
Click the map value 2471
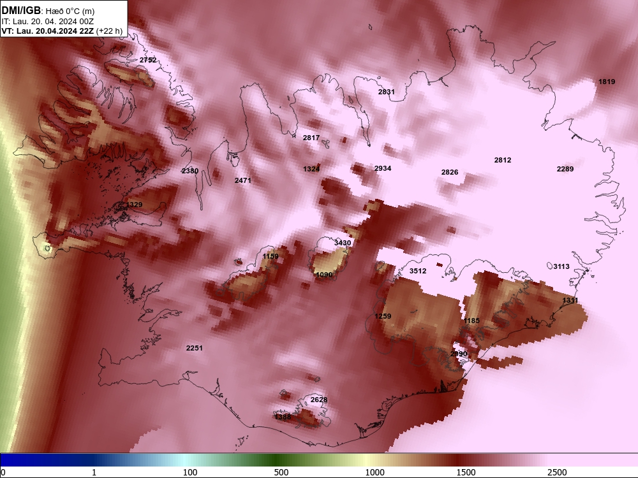(243, 180)
